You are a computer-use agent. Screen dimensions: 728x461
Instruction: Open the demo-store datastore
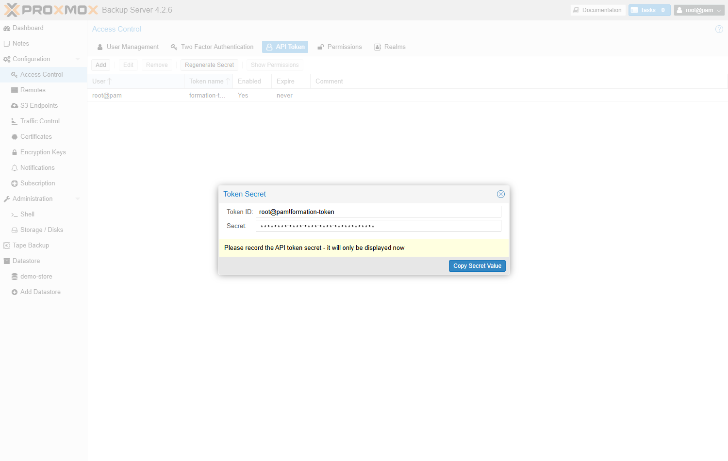click(43, 277)
